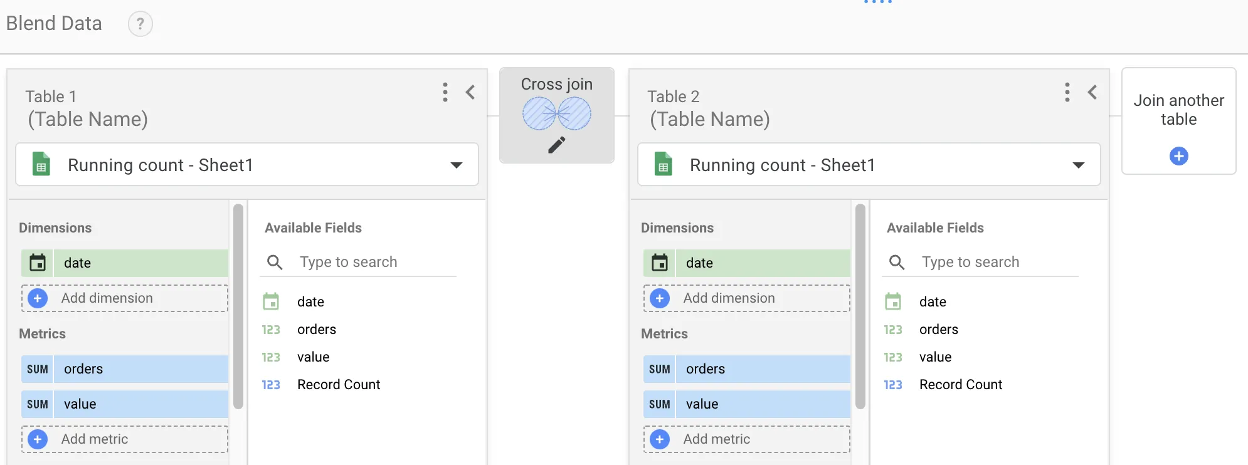1248x465 pixels.
Task: Click the Table 1 dimensions scrollbar
Action: point(238,307)
